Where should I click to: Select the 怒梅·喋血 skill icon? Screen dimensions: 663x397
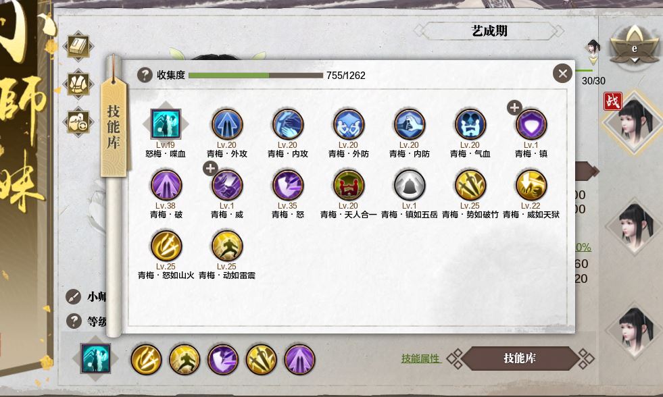click(x=166, y=124)
